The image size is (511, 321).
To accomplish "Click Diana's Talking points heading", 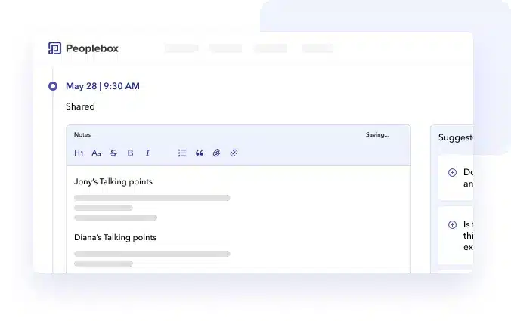I will pos(116,238).
